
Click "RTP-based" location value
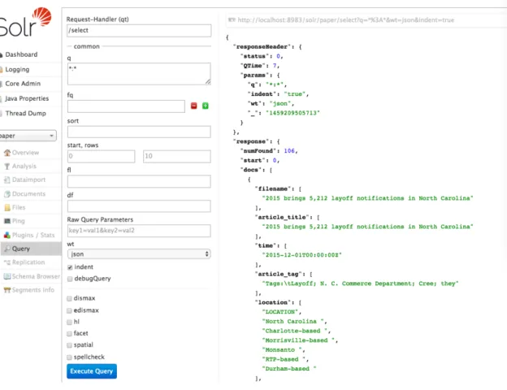[284, 360]
